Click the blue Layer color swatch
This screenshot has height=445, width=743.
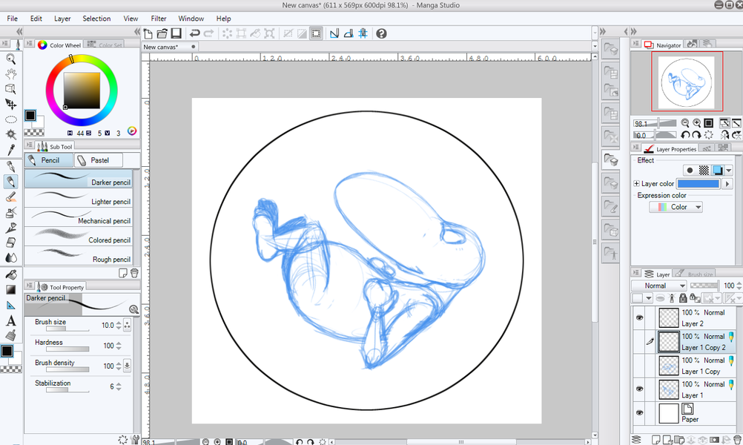699,183
